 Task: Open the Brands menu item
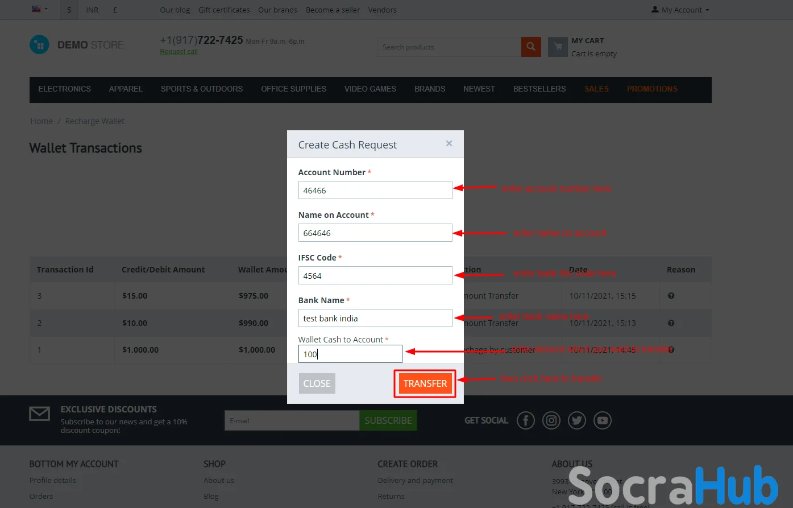[x=430, y=89]
